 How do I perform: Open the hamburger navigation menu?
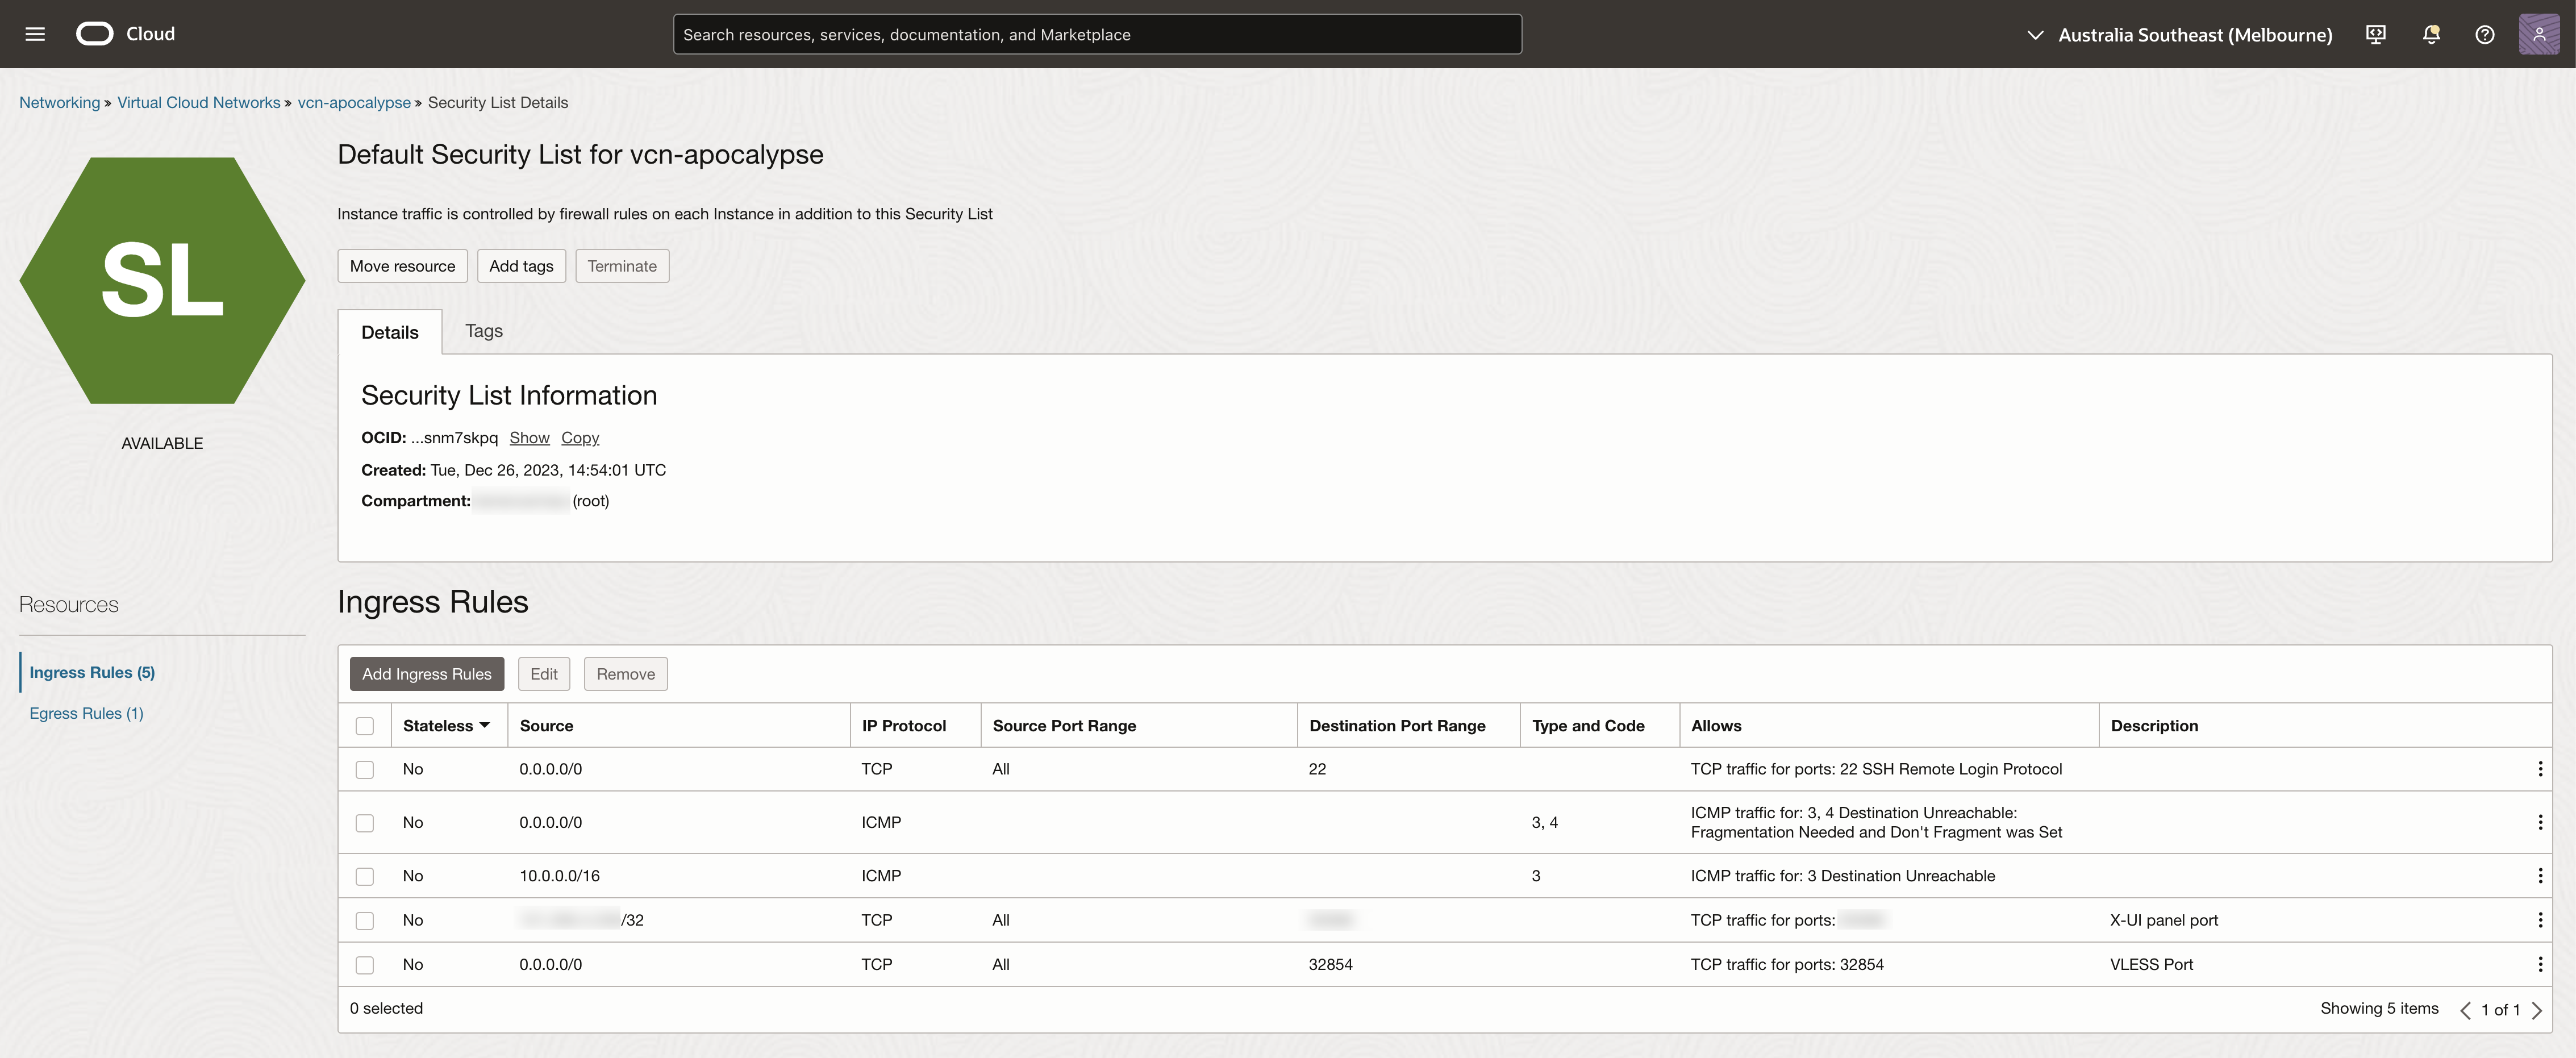pos(35,34)
